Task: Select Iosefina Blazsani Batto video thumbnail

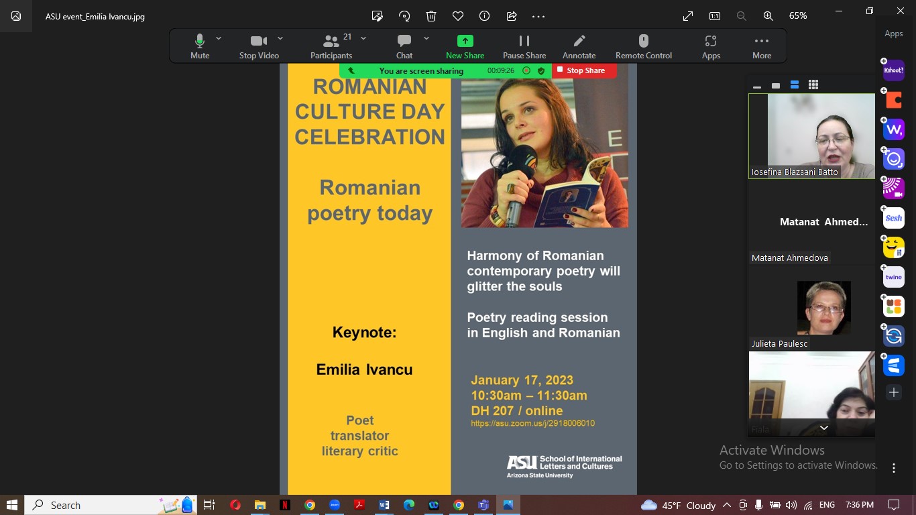Action: coord(812,136)
